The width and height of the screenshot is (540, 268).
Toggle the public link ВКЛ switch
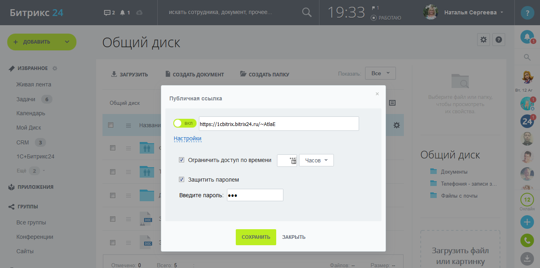click(185, 124)
